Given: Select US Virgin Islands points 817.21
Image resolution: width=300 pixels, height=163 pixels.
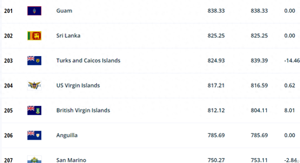Looking at the screenshot, I should coord(216,86).
